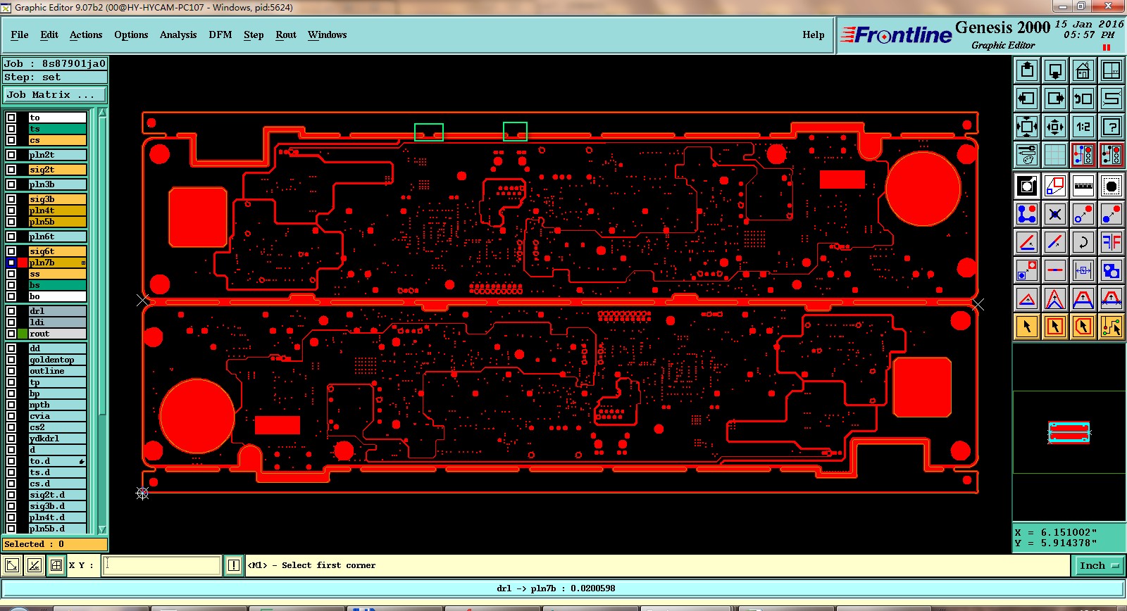Image resolution: width=1127 pixels, height=611 pixels.
Task: Click the zoom out shrink-arrows icon
Action: tap(1055, 127)
